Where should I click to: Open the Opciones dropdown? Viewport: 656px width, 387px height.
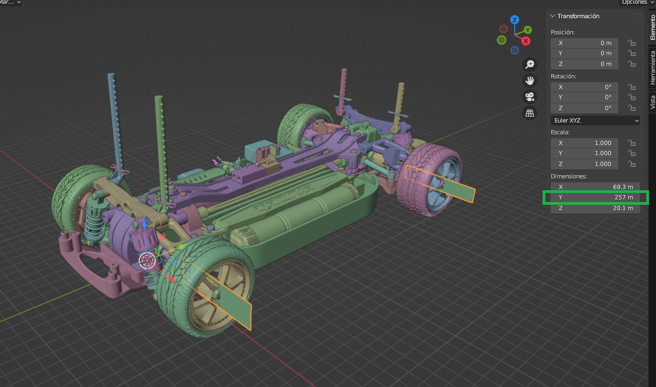click(x=637, y=2)
